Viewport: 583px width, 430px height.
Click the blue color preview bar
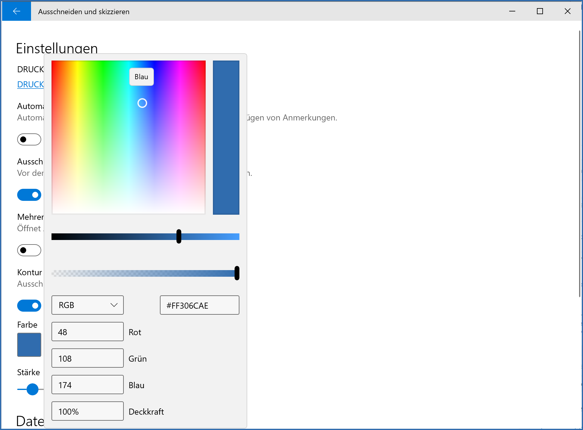(x=226, y=138)
